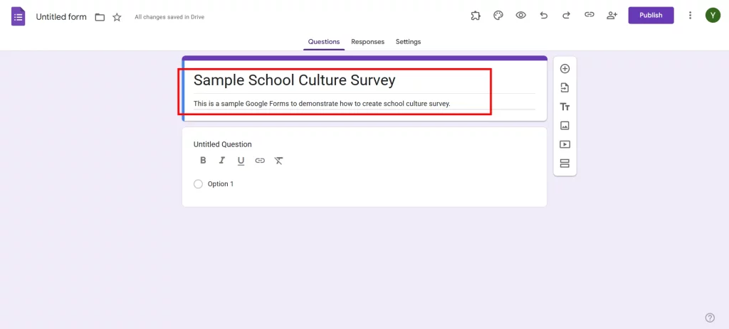The height and width of the screenshot is (329, 729).
Task: Customize theme palette icon
Action: [498, 16]
